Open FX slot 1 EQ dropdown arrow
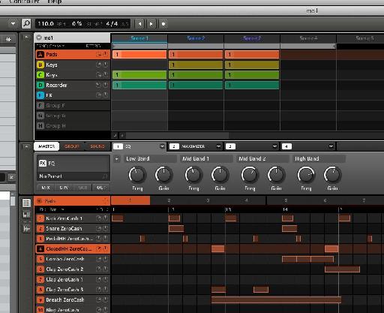384x313 pixels. point(162,146)
